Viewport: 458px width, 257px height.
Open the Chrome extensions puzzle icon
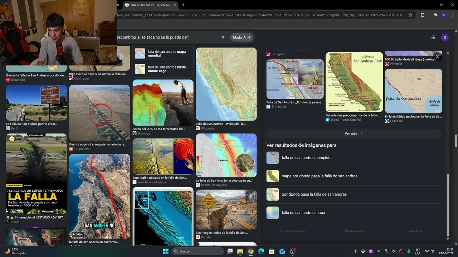pyautogui.click(x=423, y=15)
